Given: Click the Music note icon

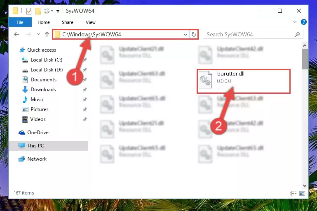Looking at the screenshot, I should [25, 100].
